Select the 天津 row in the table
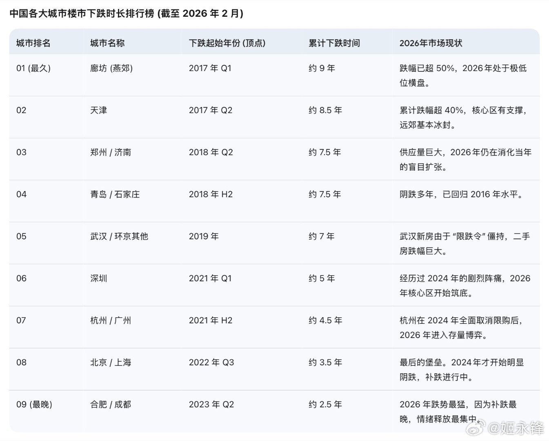 click(x=98, y=110)
